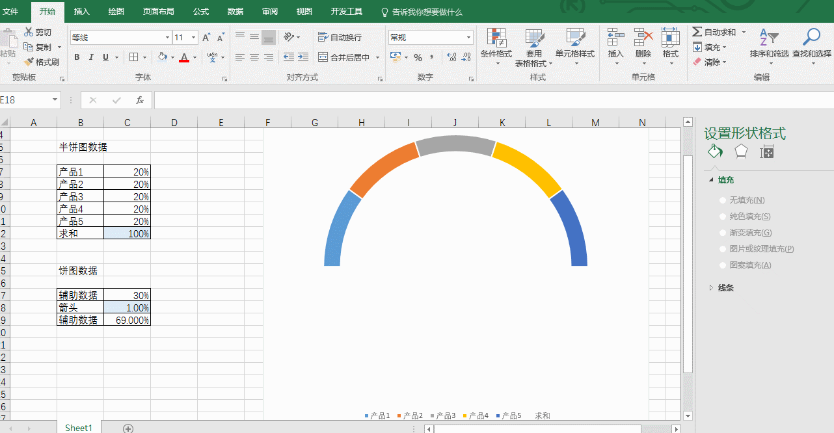This screenshot has height=433, width=834.
Task: Select the Solid fill (纯色填充) option
Action: coord(723,216)
